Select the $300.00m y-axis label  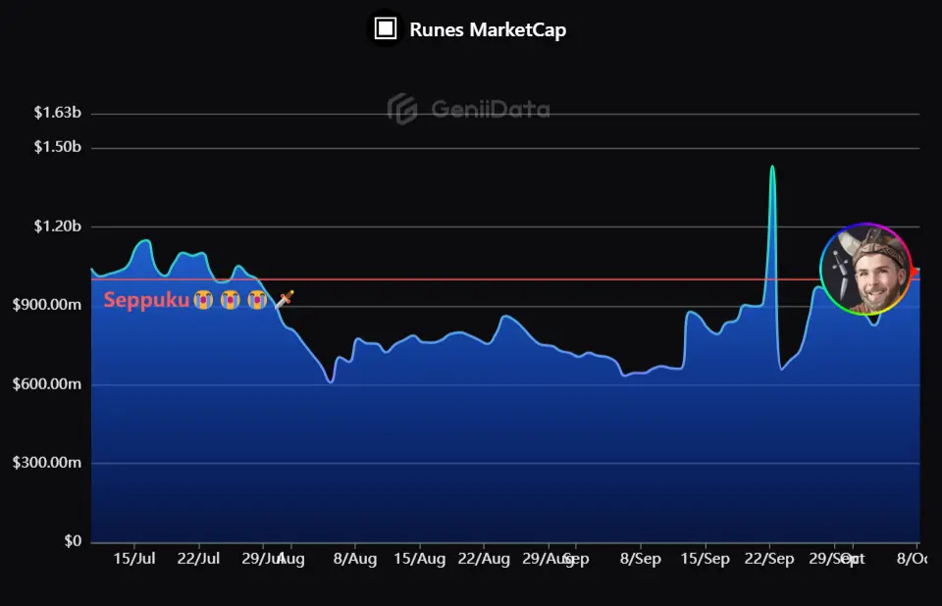(47, 463)
